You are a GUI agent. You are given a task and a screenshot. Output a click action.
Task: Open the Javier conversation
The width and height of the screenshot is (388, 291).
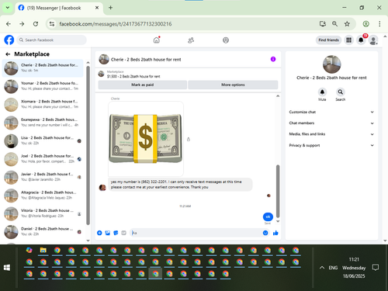point(43,177)
